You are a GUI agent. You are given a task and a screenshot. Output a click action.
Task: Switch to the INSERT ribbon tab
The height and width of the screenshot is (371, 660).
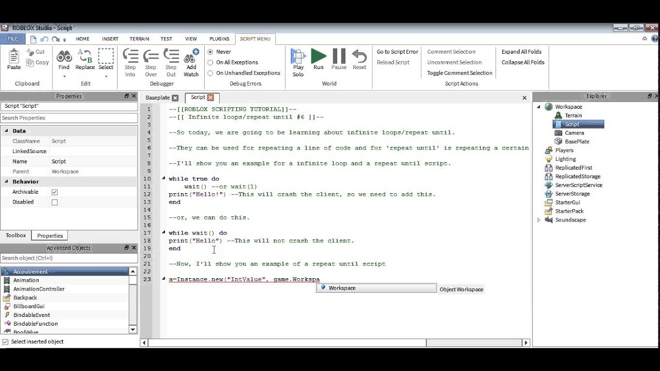click(x=110, y=39)
